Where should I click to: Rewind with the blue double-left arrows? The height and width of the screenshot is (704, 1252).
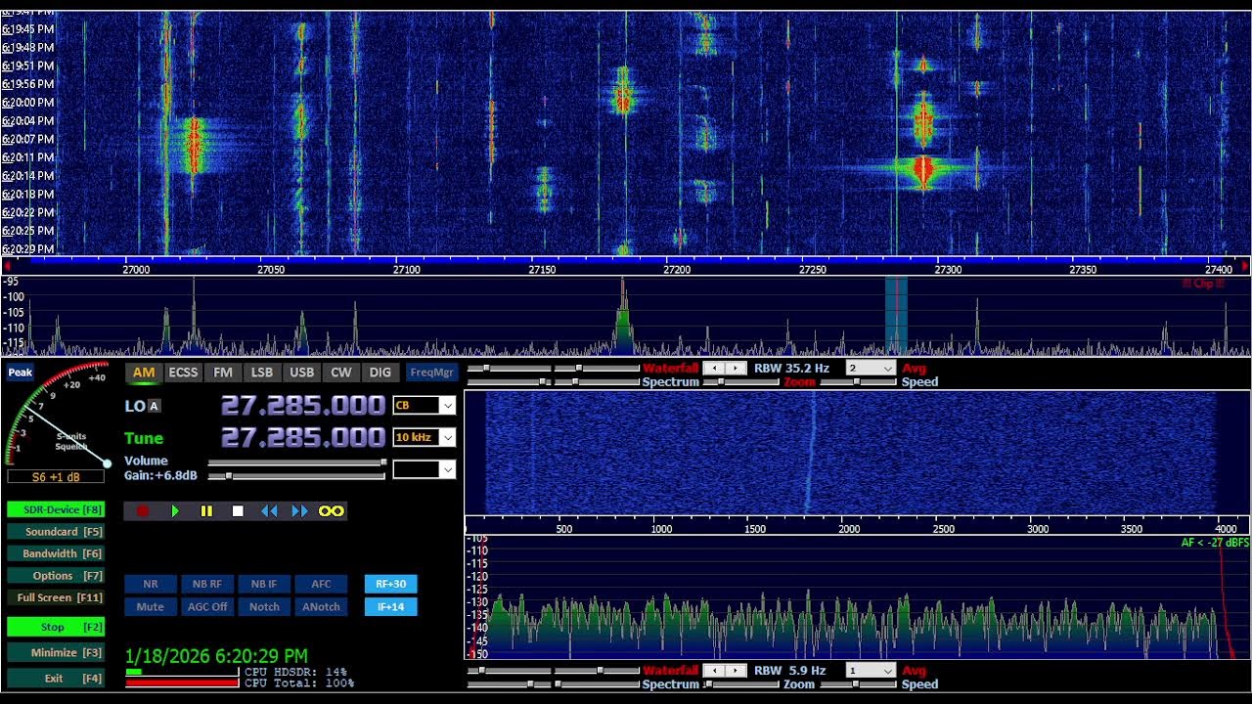coord(268,510)
